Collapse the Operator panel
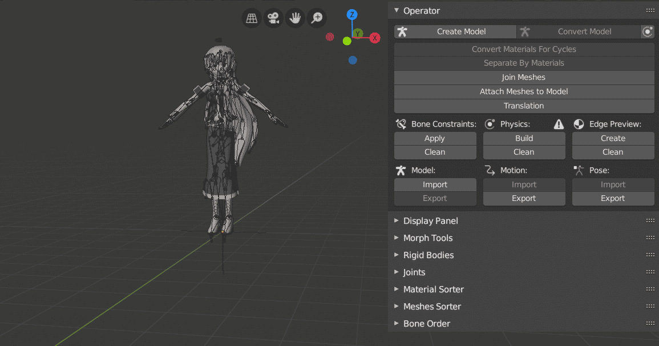 tap(397, 10)
